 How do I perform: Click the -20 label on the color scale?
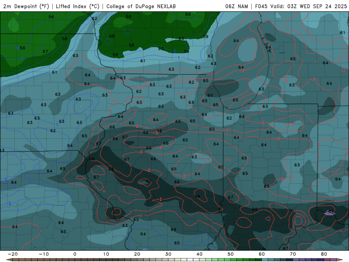pyautogui.click(x=13, y=254)
